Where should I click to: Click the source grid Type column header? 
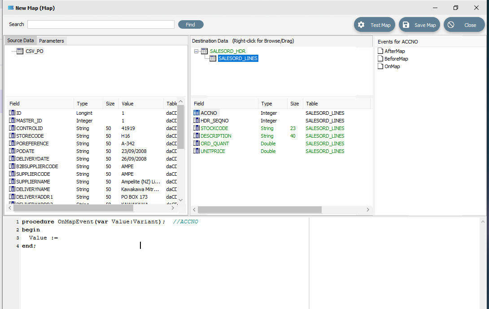(88, 104)
